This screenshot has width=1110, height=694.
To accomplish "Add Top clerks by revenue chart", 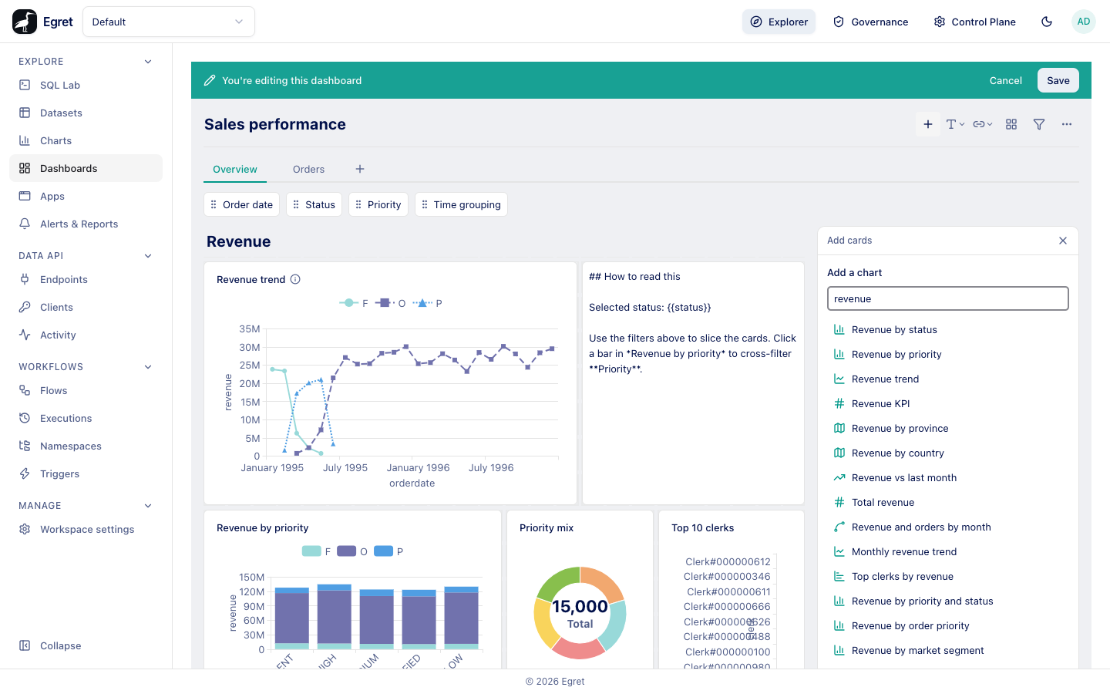I will (x=948, y=576).
